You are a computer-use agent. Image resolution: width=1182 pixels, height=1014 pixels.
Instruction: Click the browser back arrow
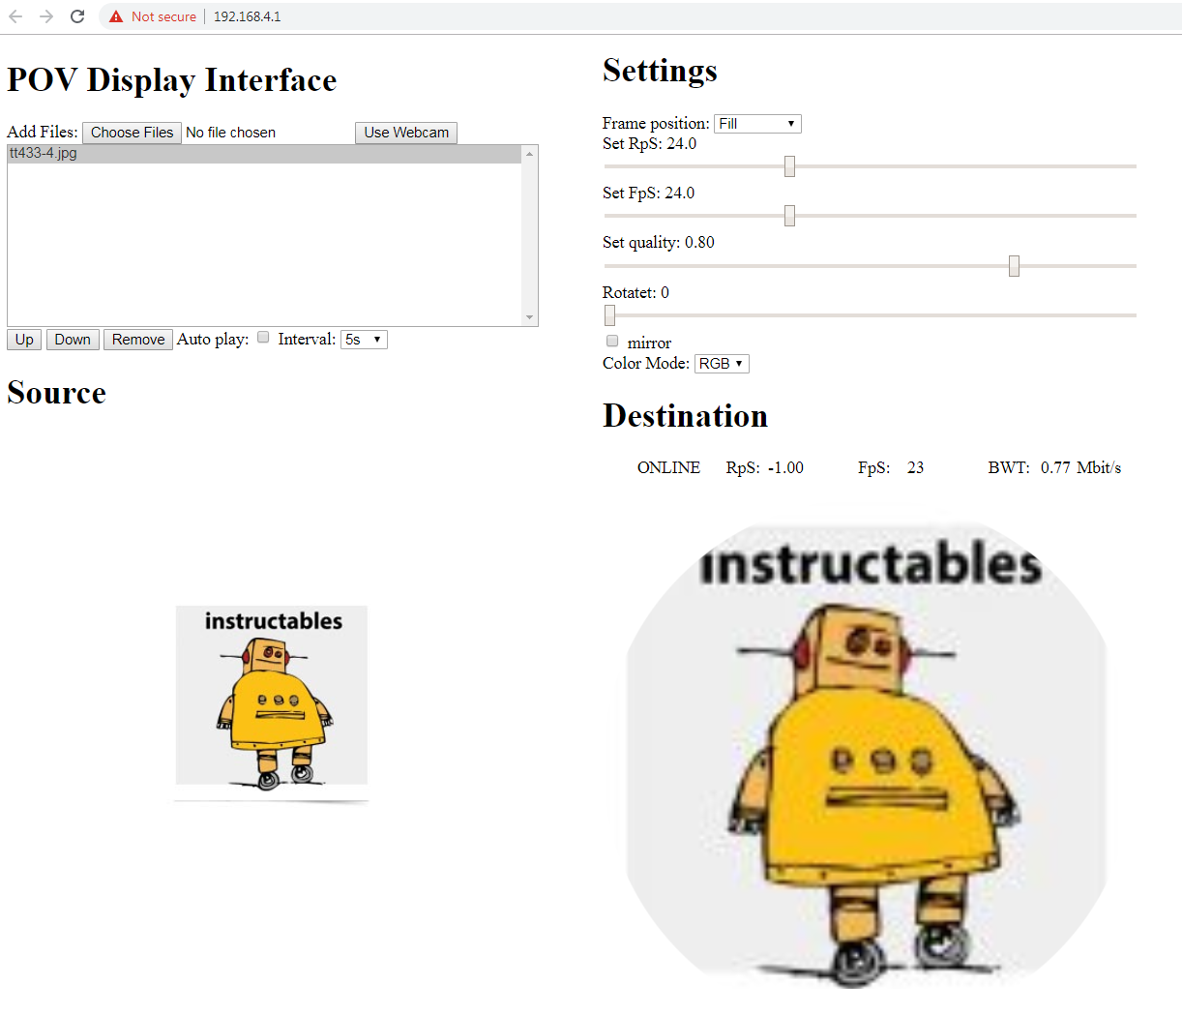pyautogui.click(x=18, y=15)
